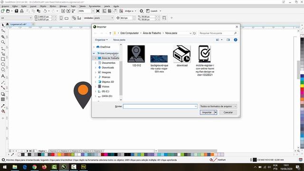Pick the yellow swatch in right palette

(x=302, y=85)
